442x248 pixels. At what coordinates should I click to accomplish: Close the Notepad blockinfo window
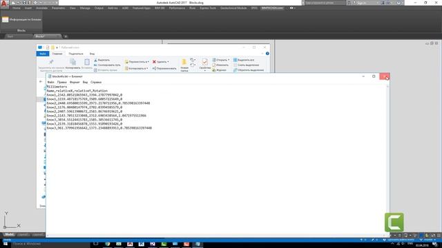[385, 76]
